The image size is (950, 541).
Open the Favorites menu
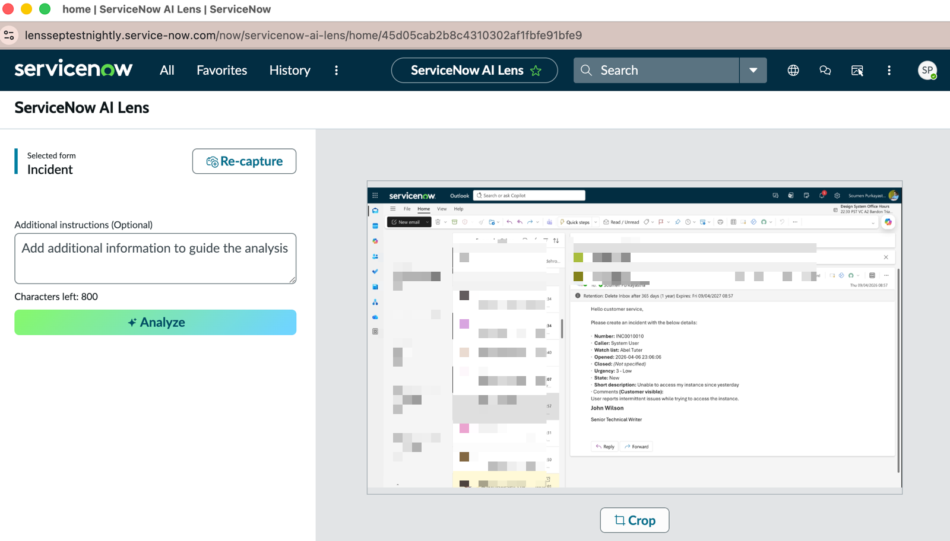[x=222, y=70]
